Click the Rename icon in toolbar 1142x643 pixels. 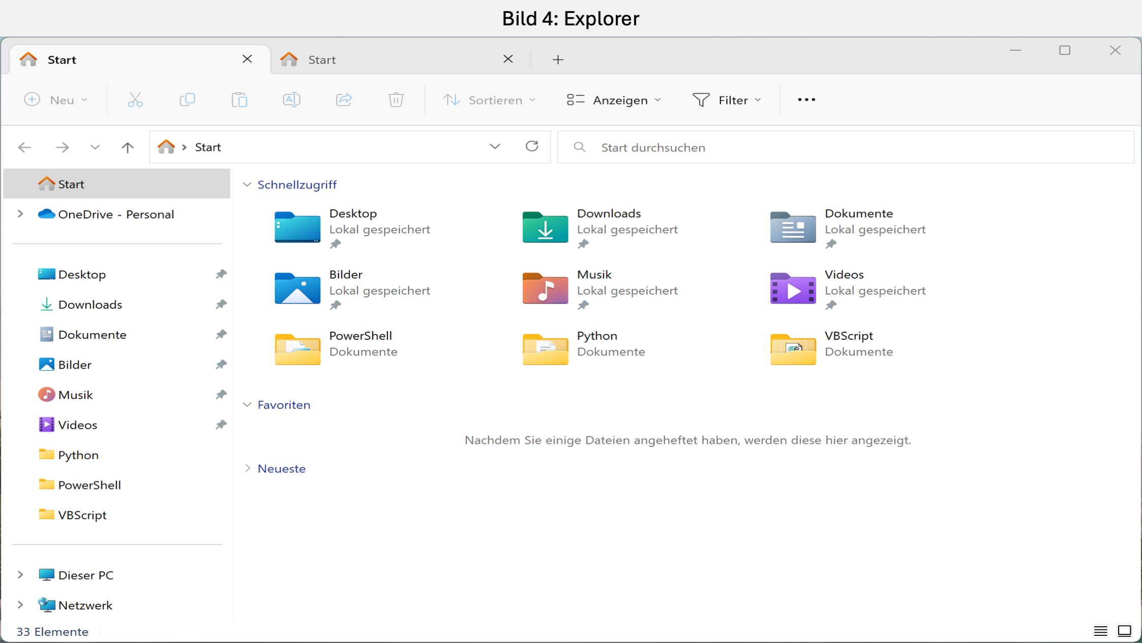(291, 100)
